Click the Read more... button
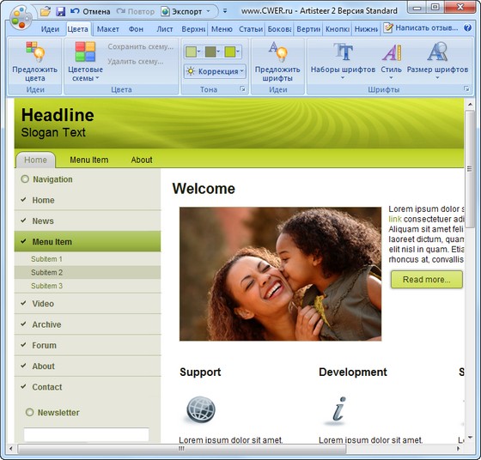Image resolution: width=481 pixels, height=460 pixels. coord(426,280)
